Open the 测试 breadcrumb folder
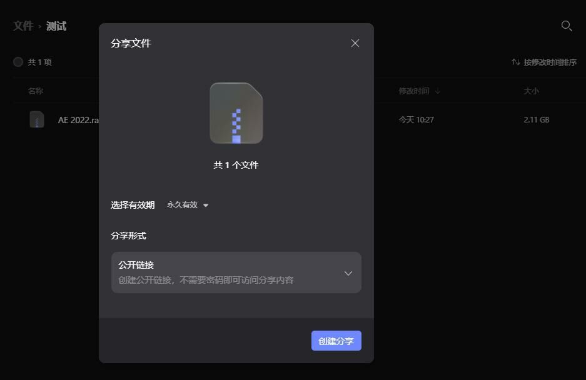The height and width of the screenshot is (380, 586). (56, 26)
